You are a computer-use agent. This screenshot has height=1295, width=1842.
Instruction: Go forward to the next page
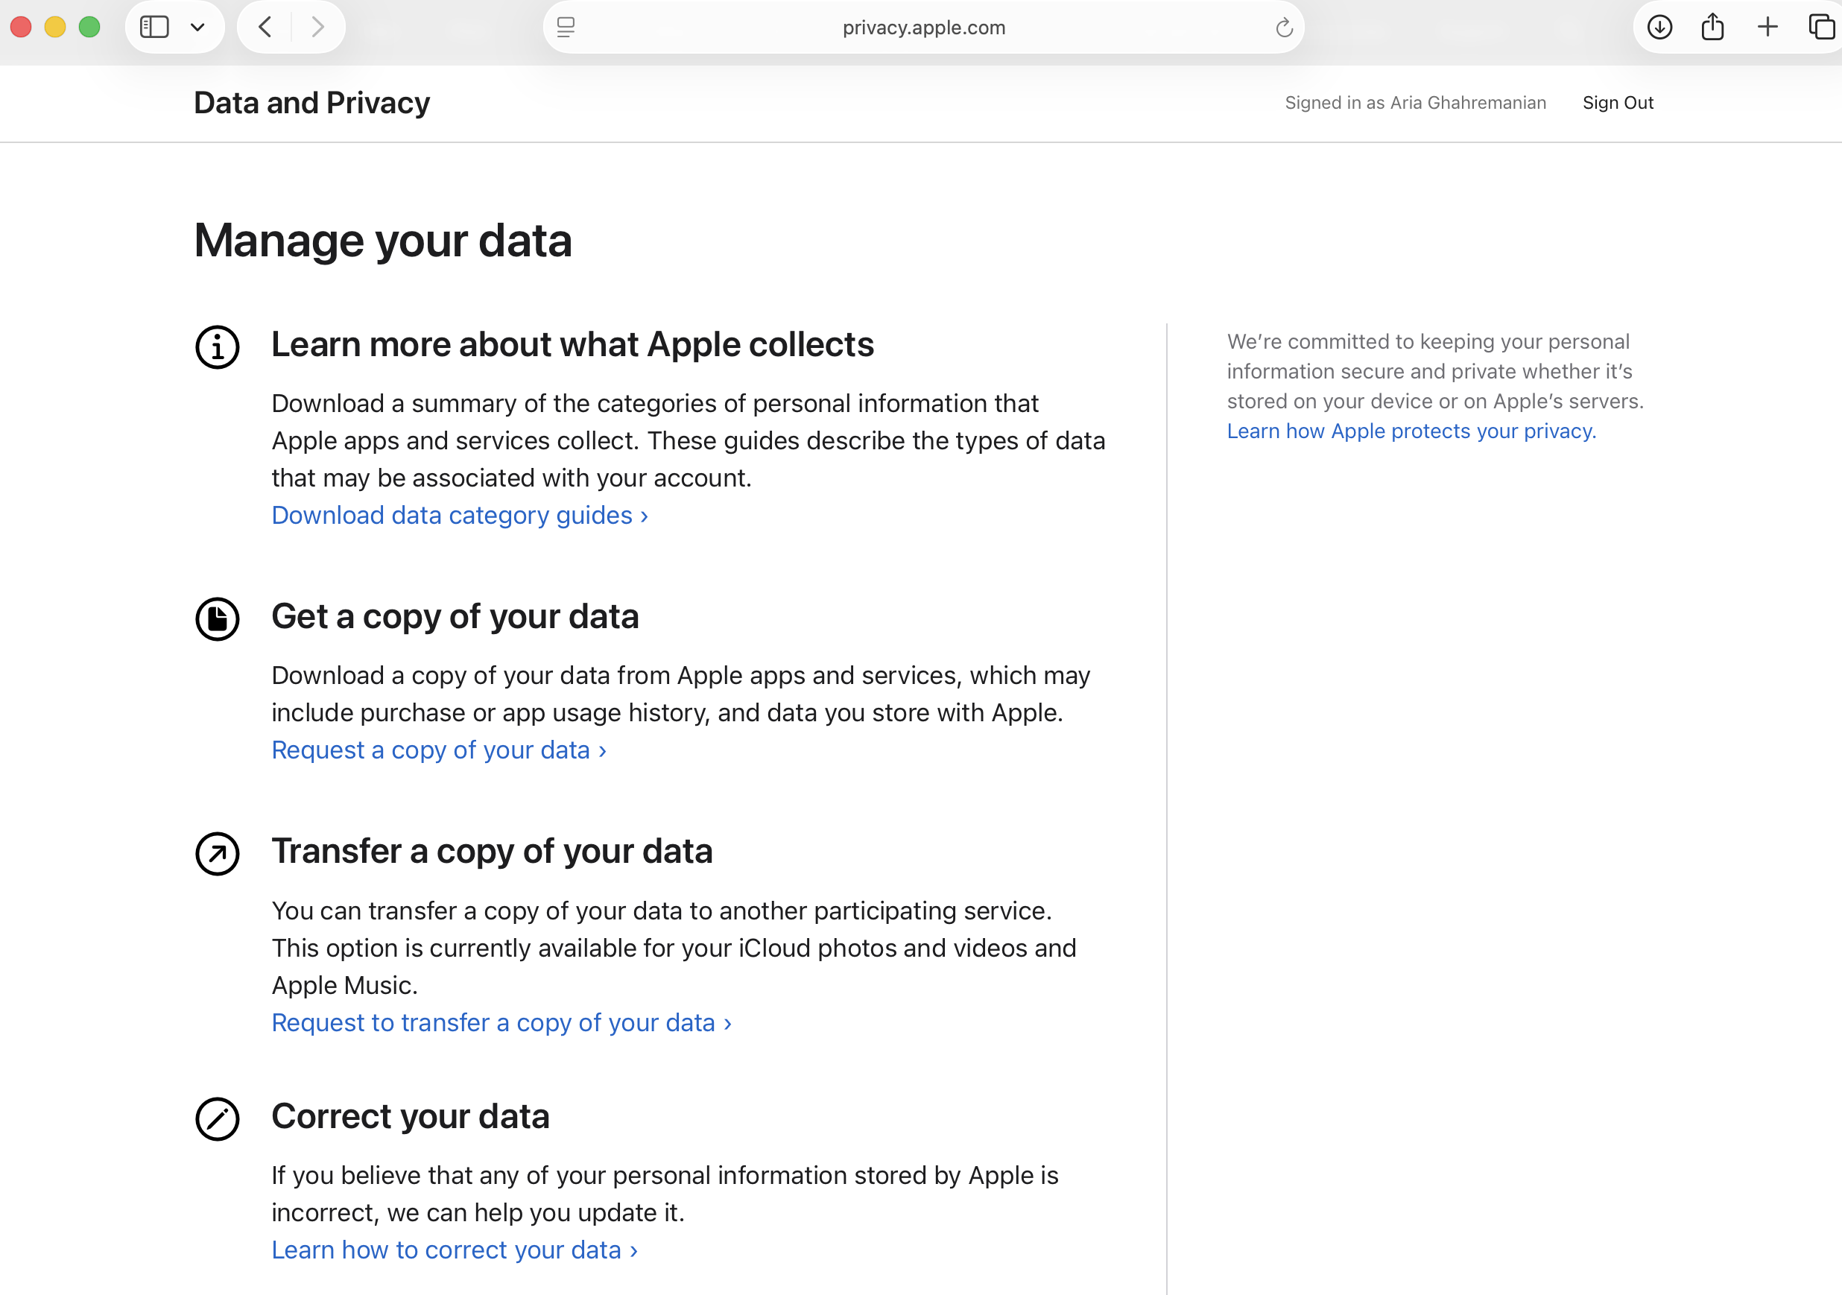point(317,28)
